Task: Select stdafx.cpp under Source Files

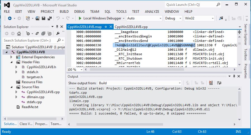Action: (34, 102)
